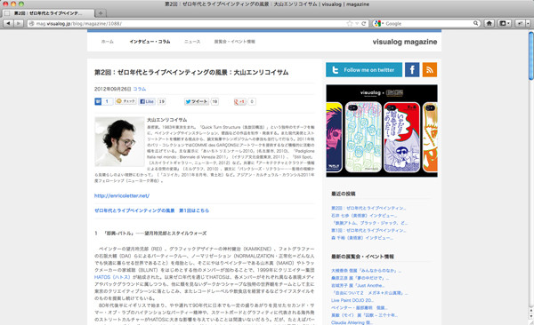Click the Google +1 button

pyautogui.click(x=239, y=101)
